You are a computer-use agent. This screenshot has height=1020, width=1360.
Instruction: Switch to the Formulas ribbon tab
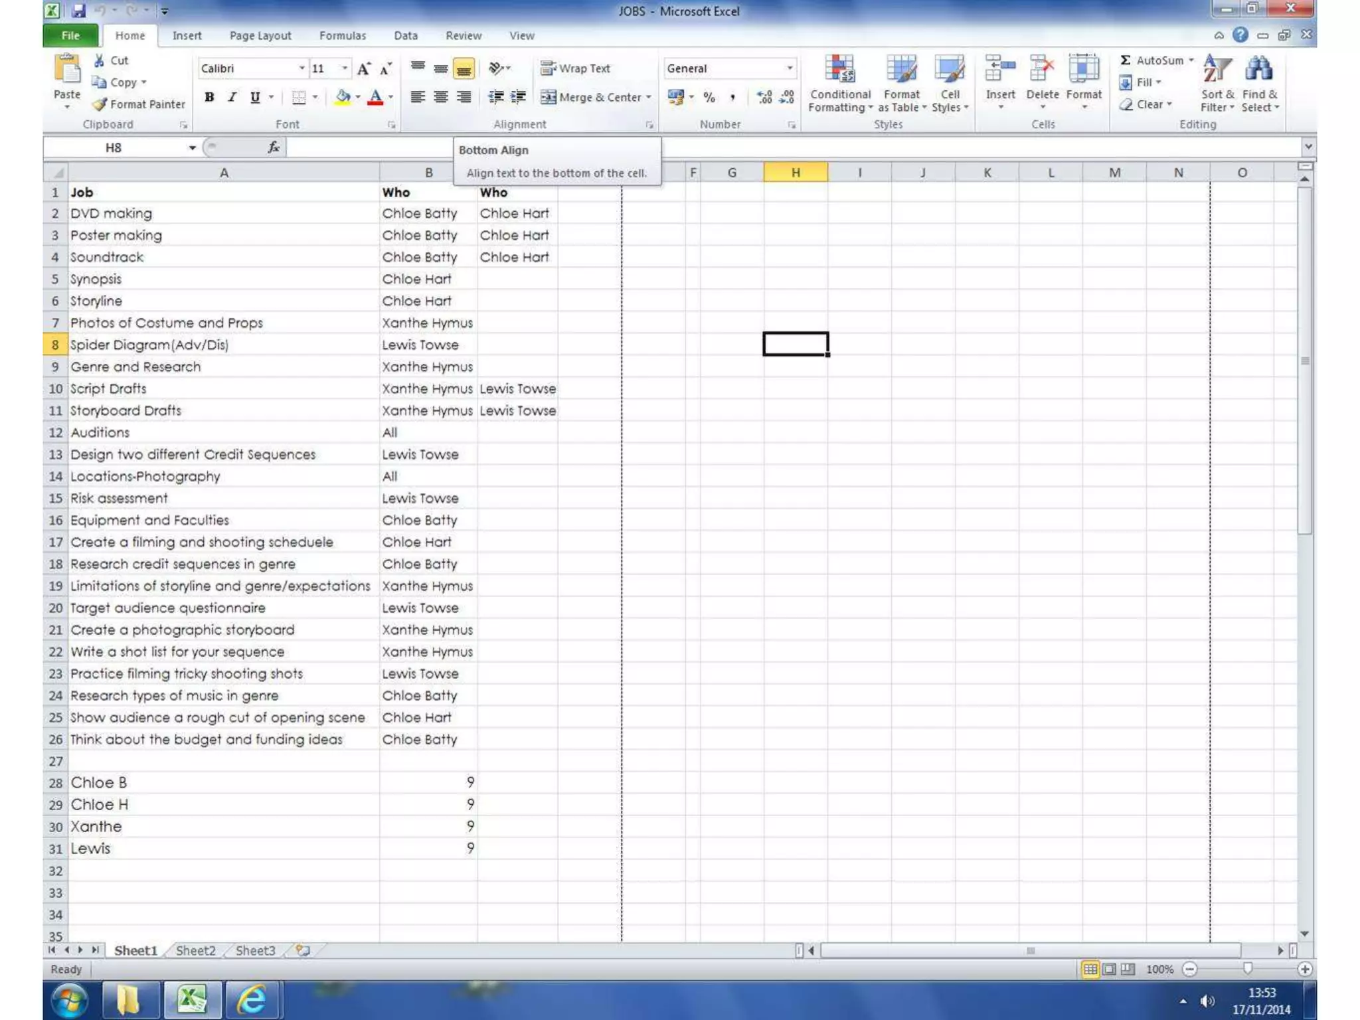(342, 36)
